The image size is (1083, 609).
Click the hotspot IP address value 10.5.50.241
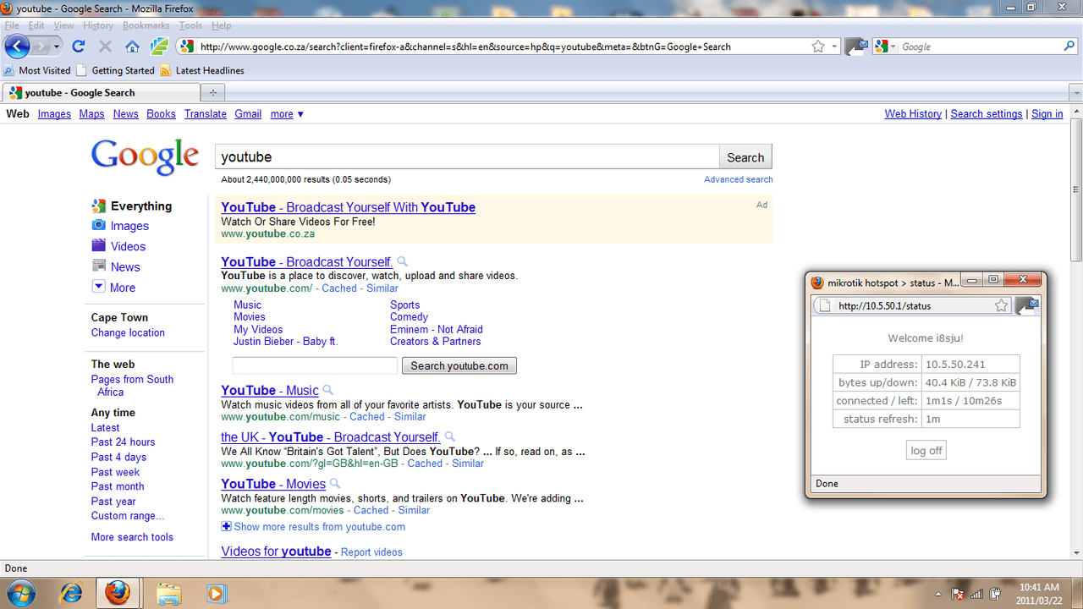(954, 365)
